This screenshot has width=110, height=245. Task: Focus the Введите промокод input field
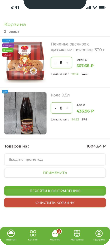[55, 160]
